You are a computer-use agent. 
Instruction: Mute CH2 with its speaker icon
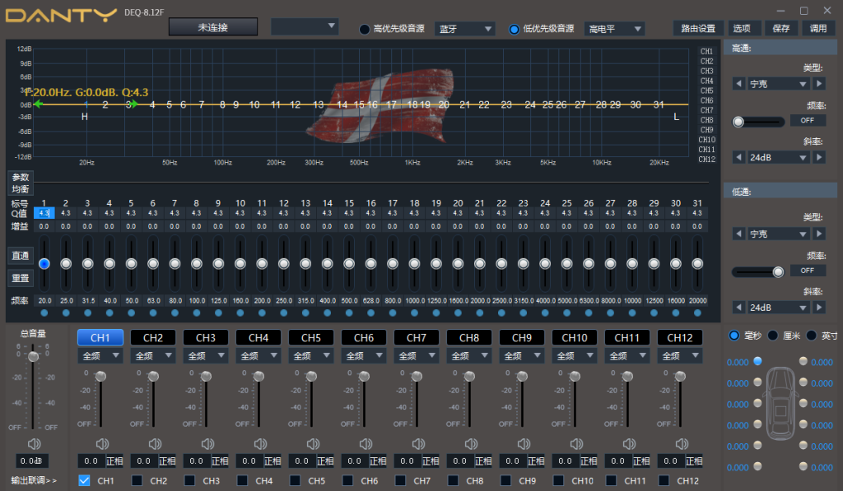155,444
